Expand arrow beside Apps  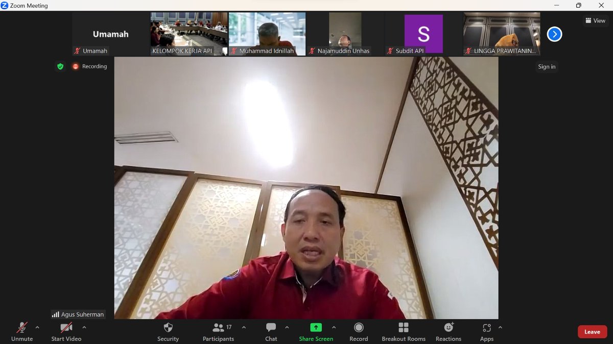500,328
